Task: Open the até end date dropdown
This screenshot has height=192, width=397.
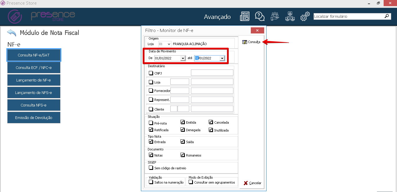Action: point(222,58)
